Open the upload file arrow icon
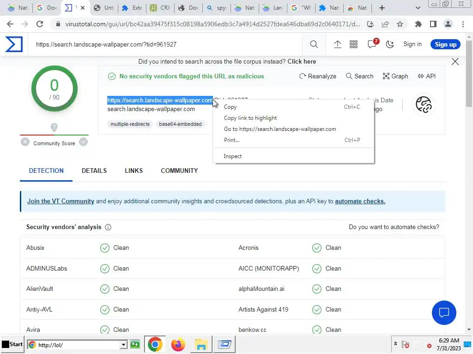This screenshot has height=354, width=473. (x=338, y=44)
